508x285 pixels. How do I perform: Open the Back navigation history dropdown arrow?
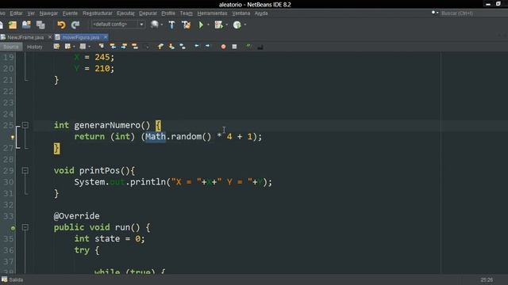pos(74,47)
